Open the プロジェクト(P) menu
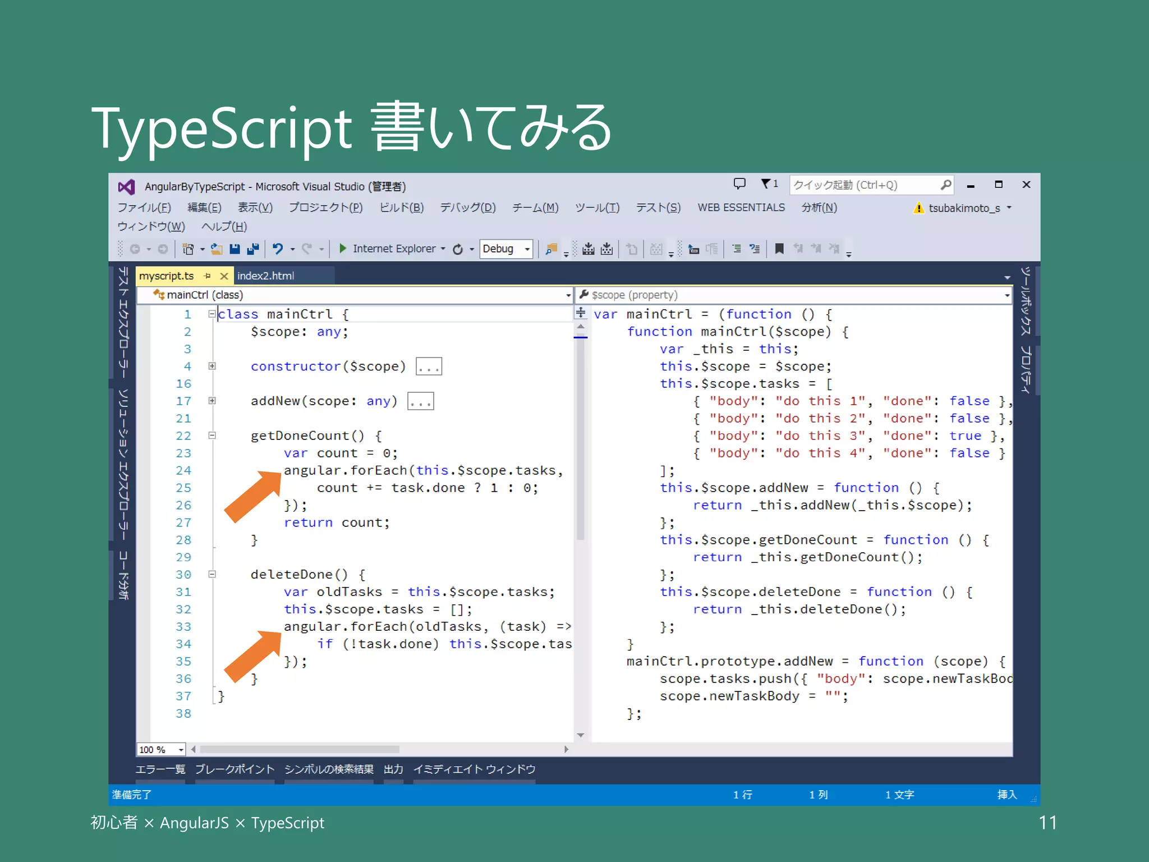Image resolution: width=1149 pixels, height=862 pixels. click(326, 208)
